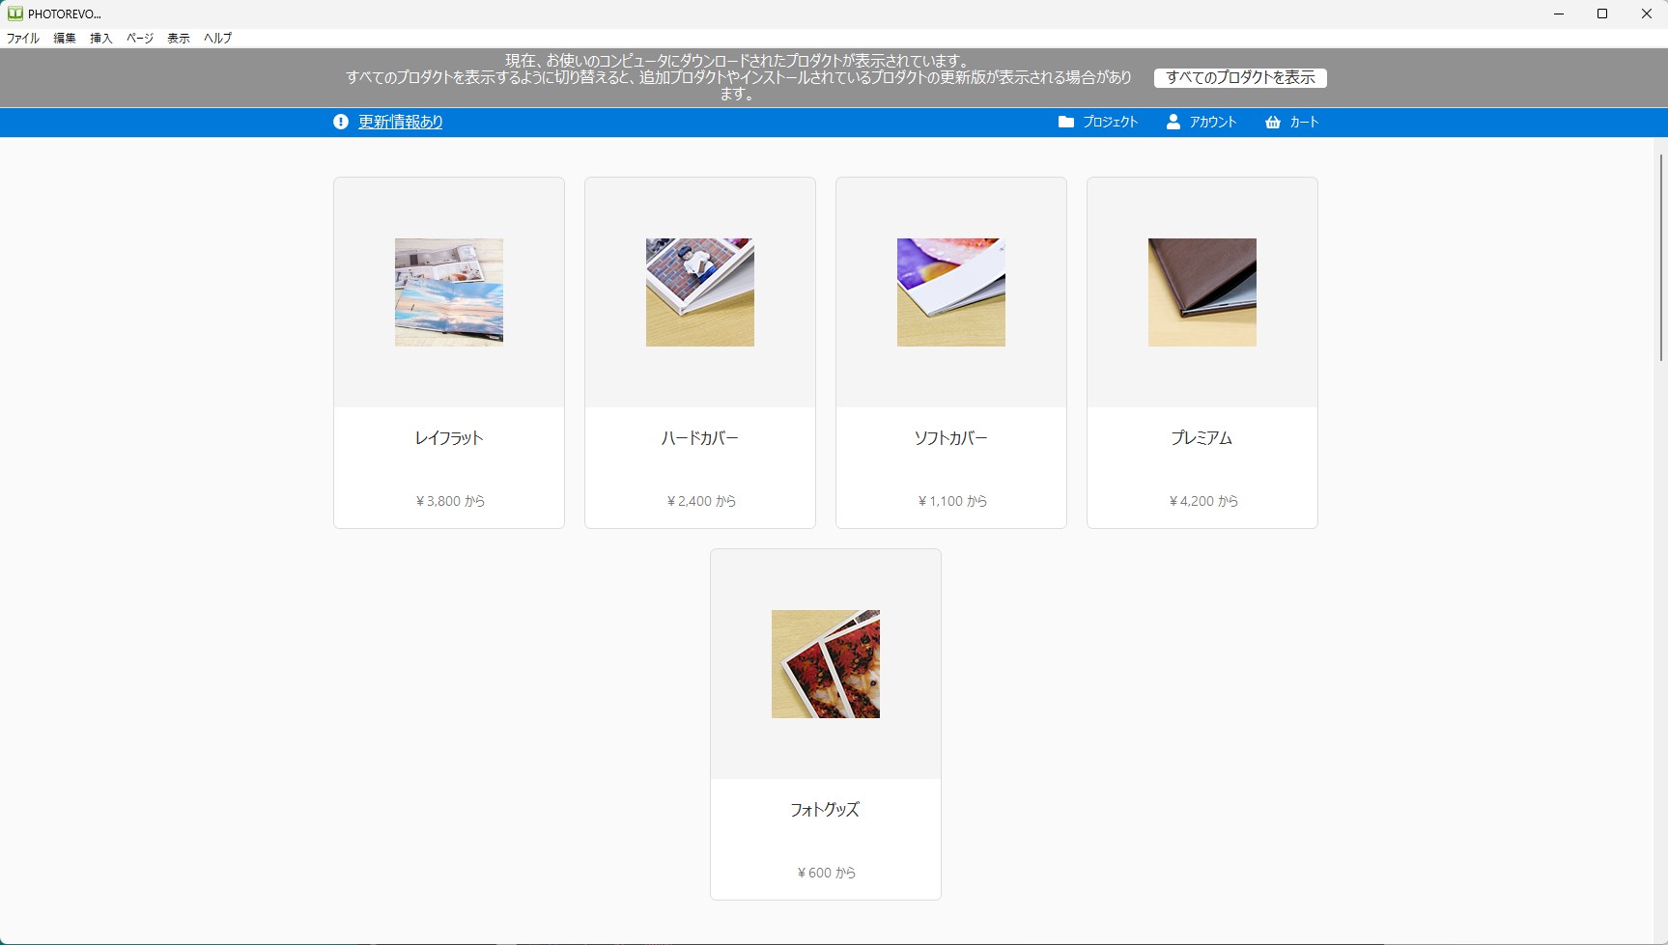Viewport: 1668px width, 945px height.
Task: Click the Account person icon
Action: click(1173, 122)
